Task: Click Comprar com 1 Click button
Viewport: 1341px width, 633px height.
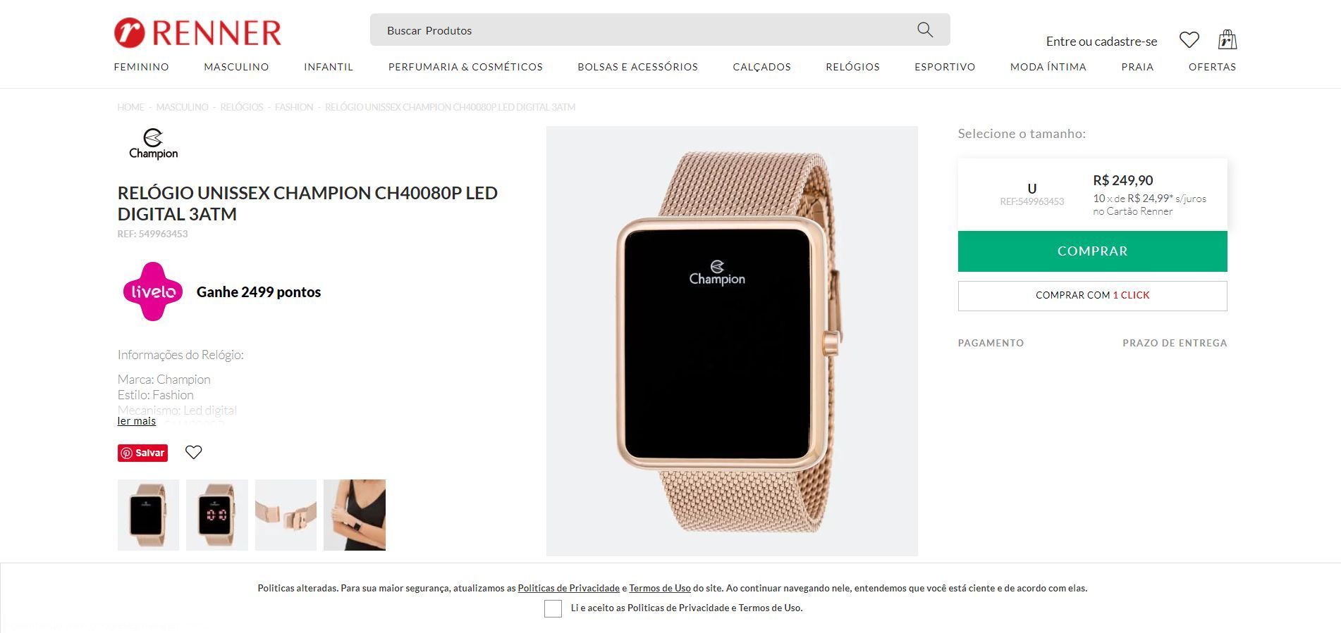Action: point(1092,296)
